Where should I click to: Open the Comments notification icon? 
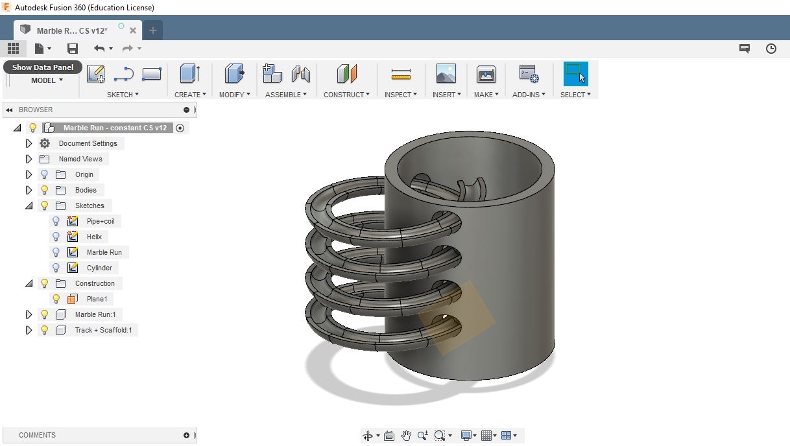[745, 49]
